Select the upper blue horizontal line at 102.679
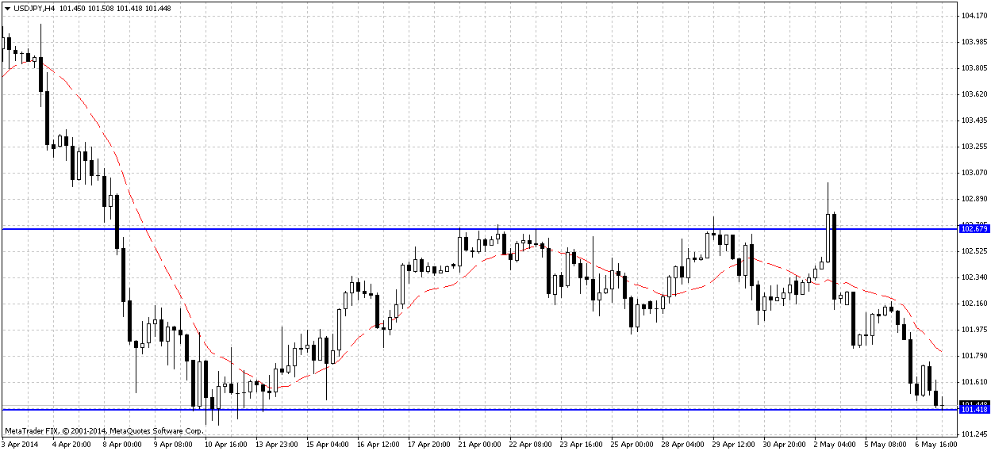The image size is (991, 451). click(x=317, y=229)
